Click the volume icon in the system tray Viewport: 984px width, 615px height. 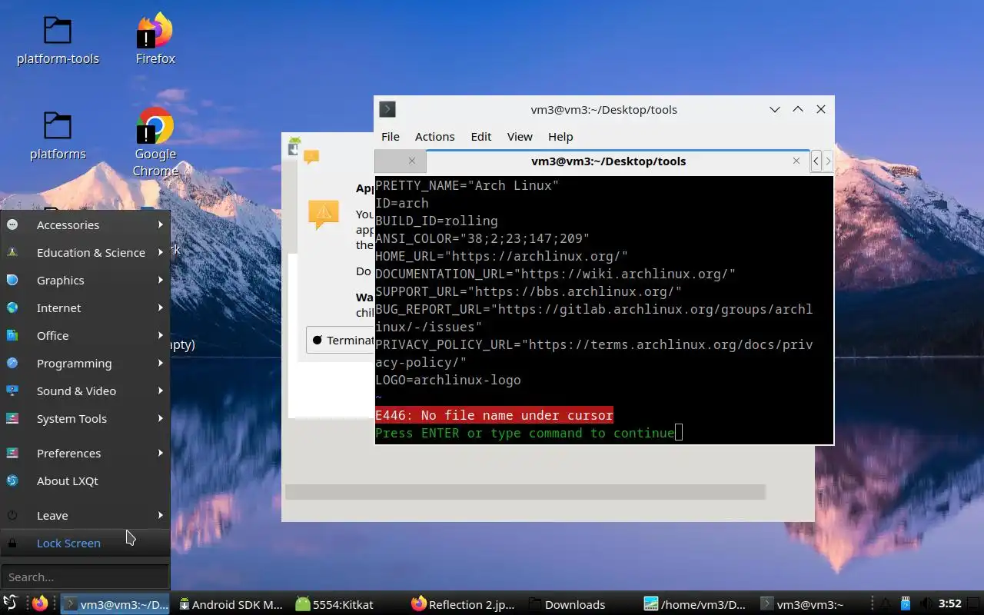[x=927, y=604]
